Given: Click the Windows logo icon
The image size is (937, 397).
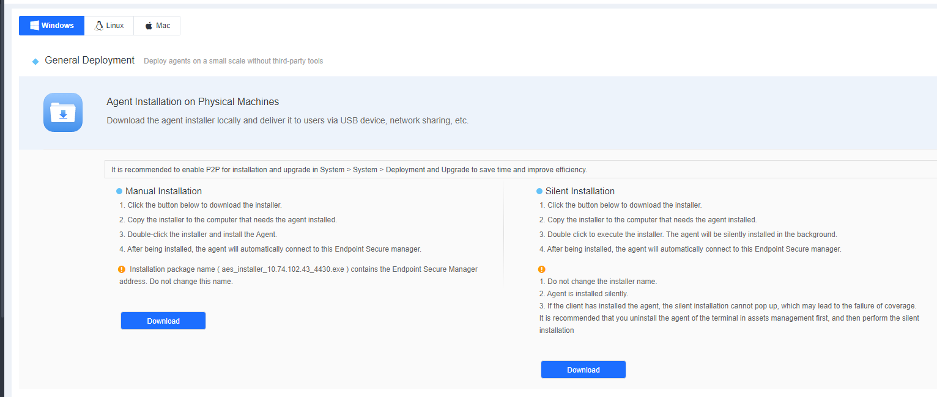Looking at the screenshot, I should pos(35,26).
